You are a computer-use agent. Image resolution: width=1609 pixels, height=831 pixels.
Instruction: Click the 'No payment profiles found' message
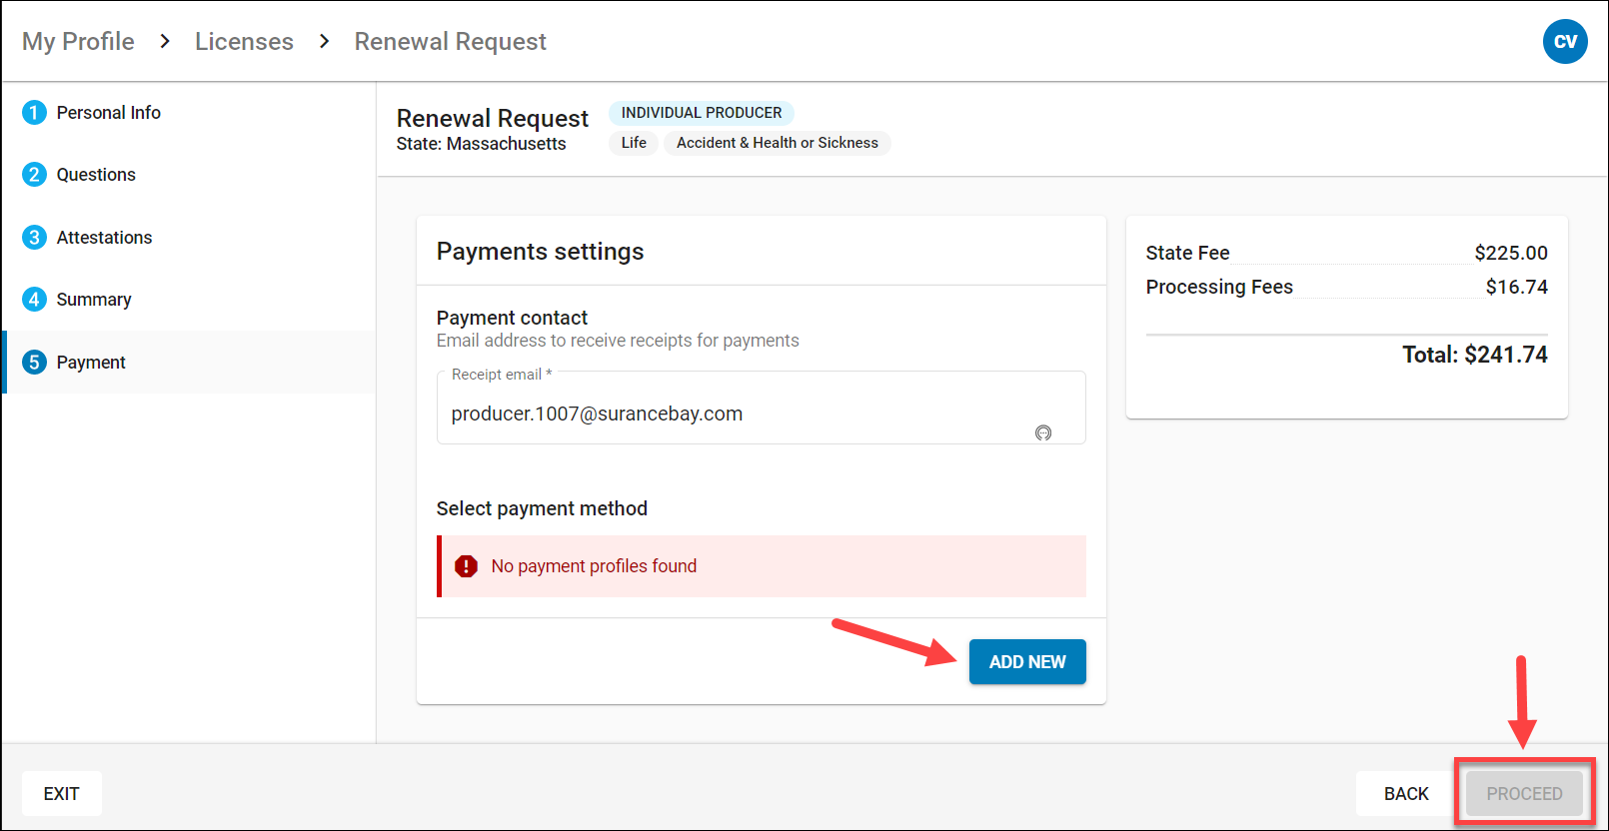tap(594, 566)
